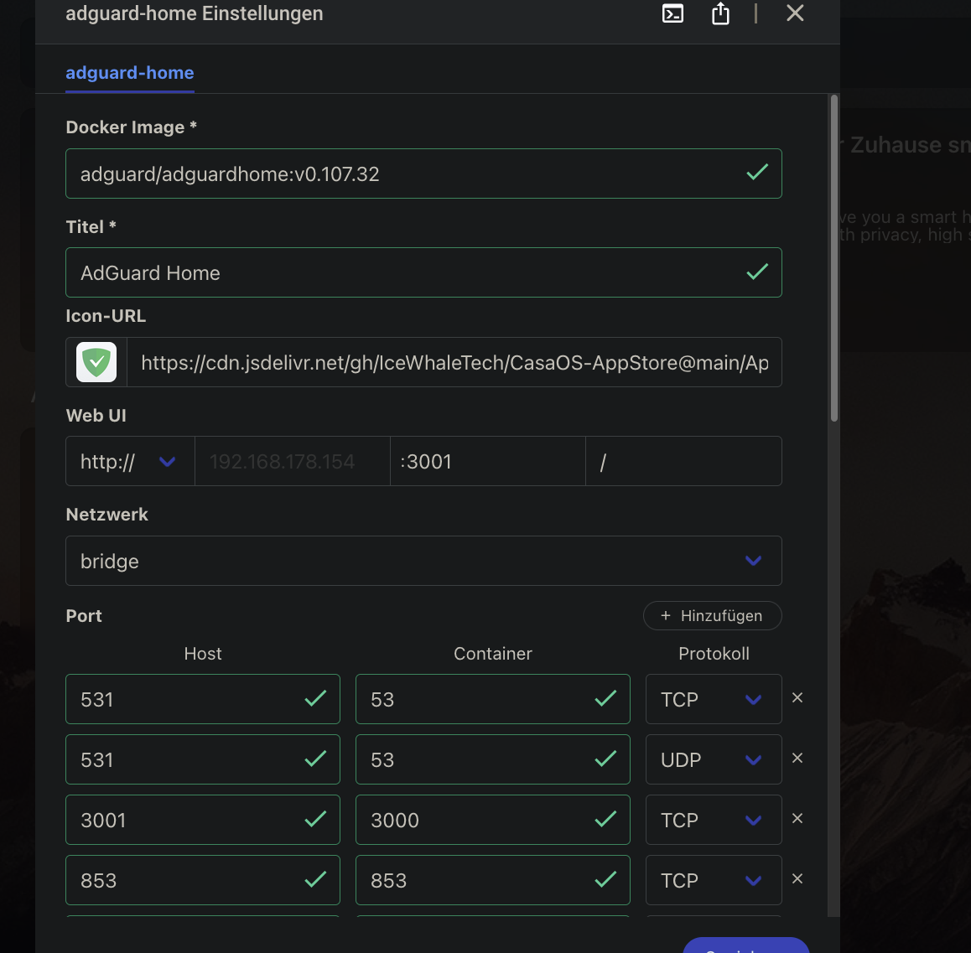Open protocol dropdown for port 3001 row
The width and height of the screenshot is (971, 953).
(x=714, y=820)
